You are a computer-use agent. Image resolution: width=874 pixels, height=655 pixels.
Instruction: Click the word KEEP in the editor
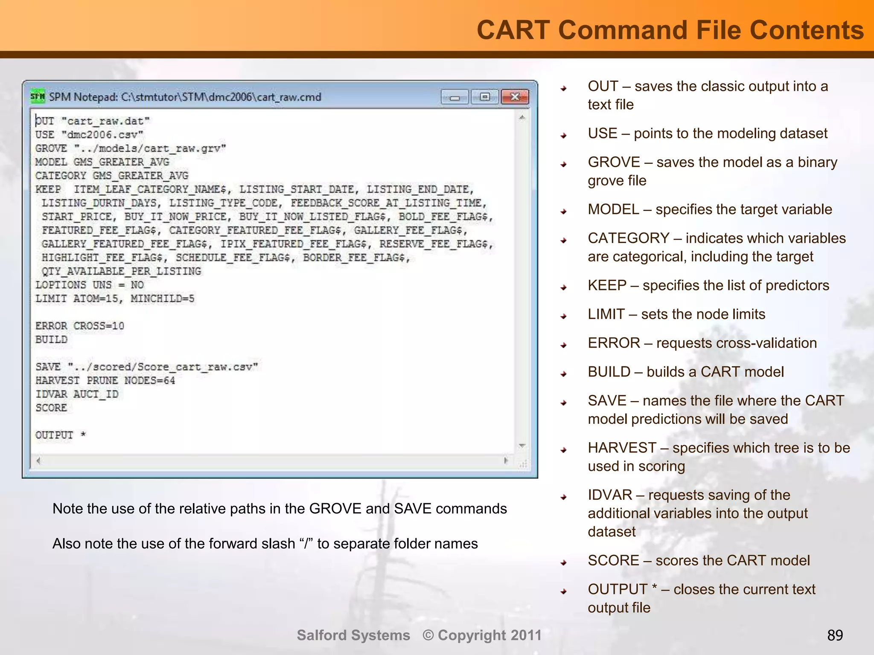48,189
